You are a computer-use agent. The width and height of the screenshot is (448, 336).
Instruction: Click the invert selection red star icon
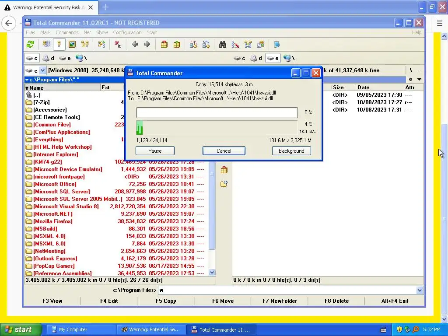118,44
